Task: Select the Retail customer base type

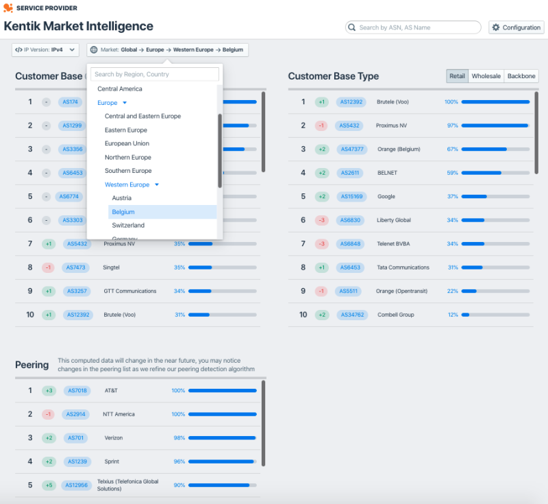Action: 457,76
